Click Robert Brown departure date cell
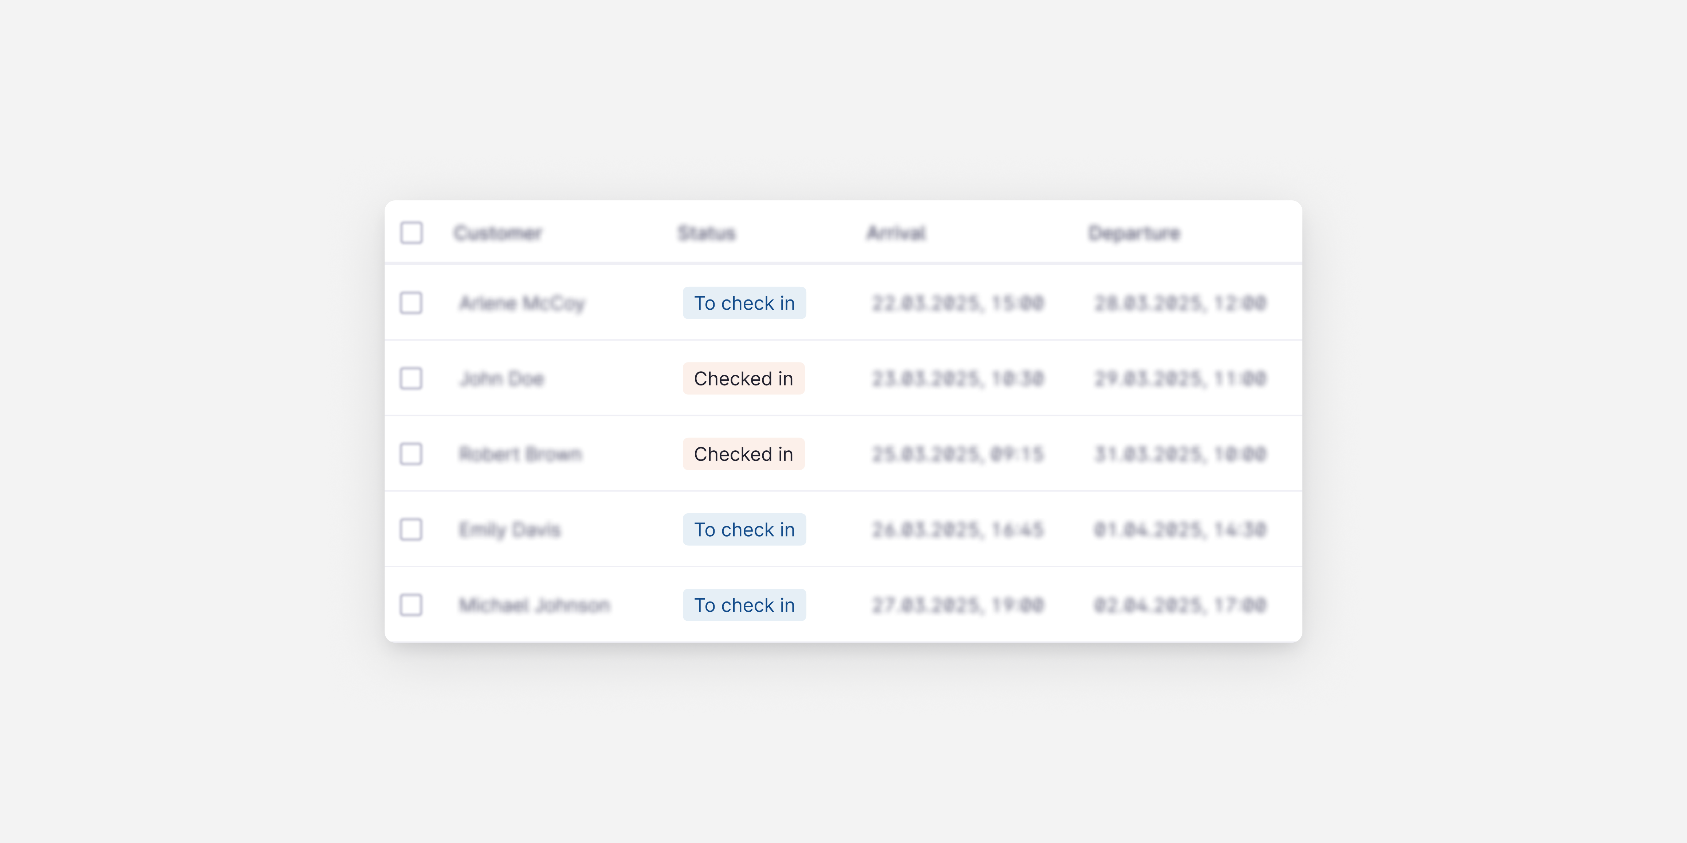This screenshot has width=1687, height=843. (1180, 454)
